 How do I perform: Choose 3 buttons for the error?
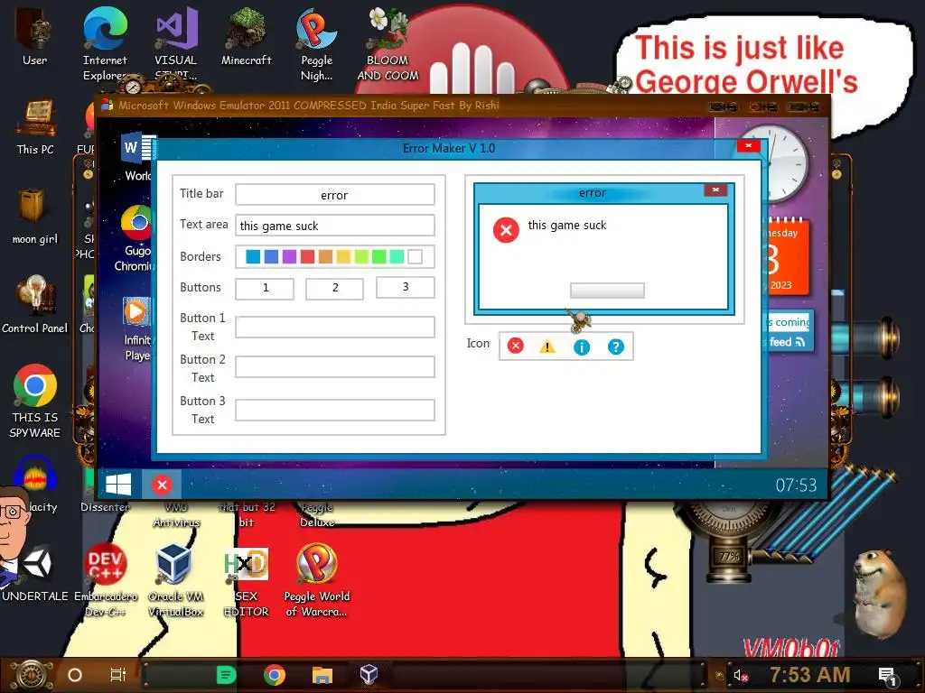click(406, 287)
